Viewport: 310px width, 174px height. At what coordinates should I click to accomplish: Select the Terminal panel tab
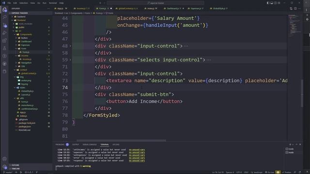105,145
